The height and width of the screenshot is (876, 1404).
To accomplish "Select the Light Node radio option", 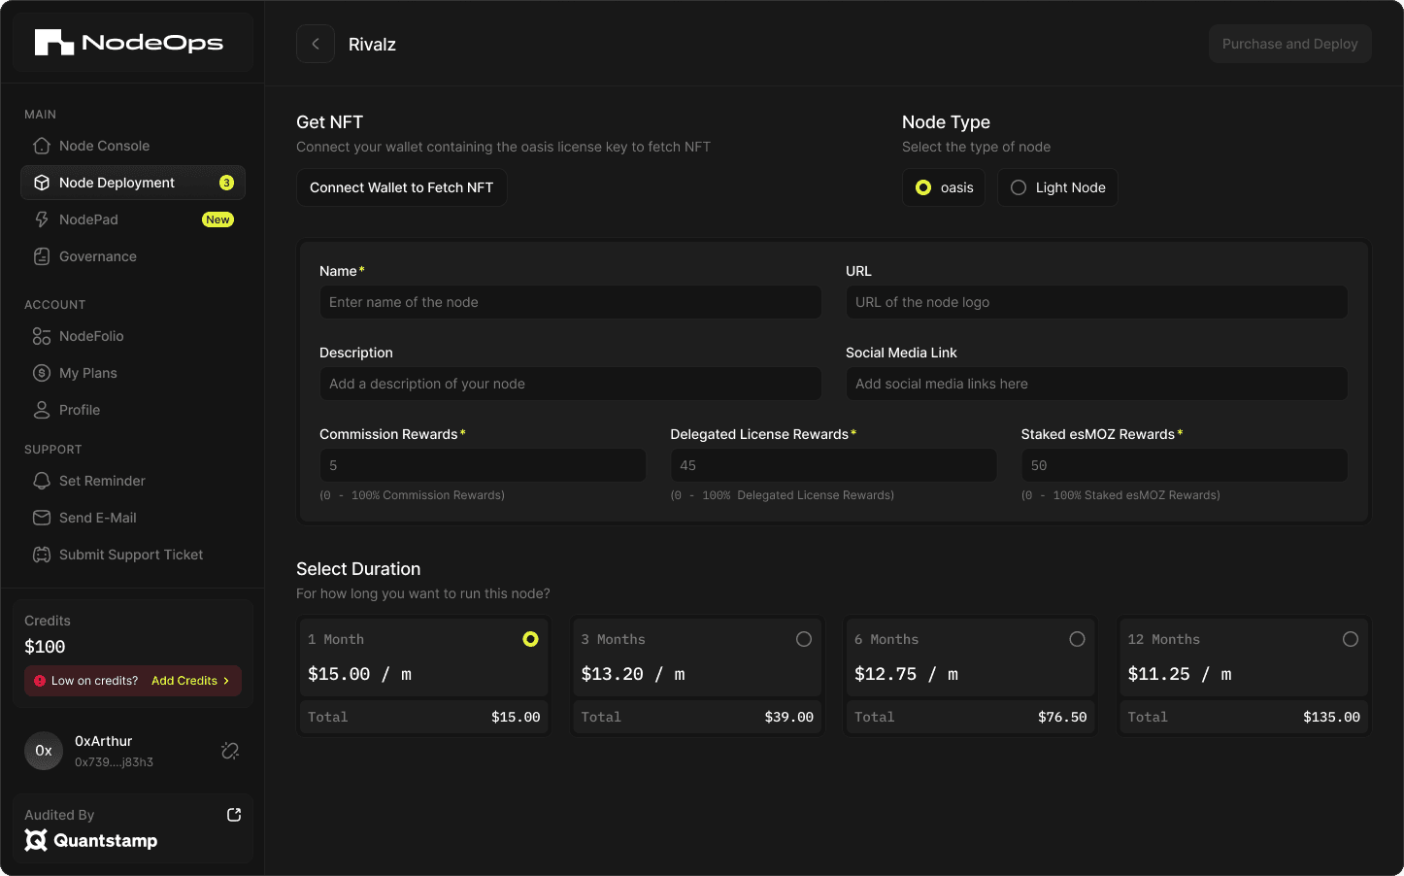I will [1019, 187].
